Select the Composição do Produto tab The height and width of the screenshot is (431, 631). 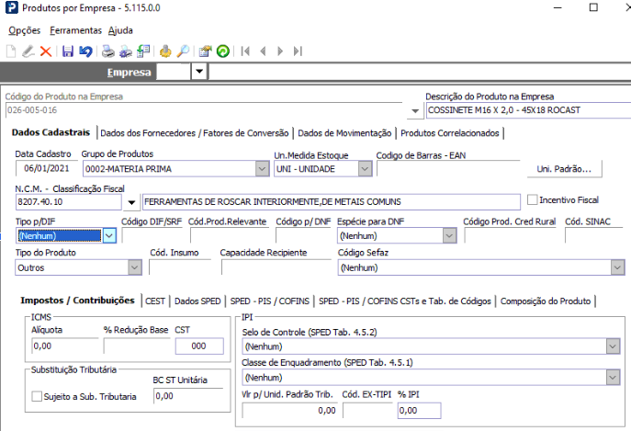[x=546, y=301]
